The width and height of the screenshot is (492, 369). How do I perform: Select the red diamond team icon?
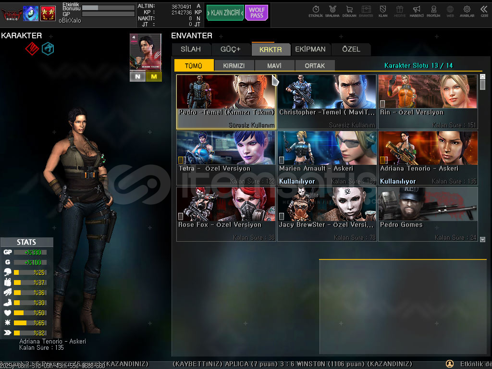click(x=32, y=49)
